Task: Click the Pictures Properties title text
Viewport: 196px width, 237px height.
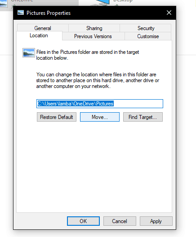Action: click(49, 13)
